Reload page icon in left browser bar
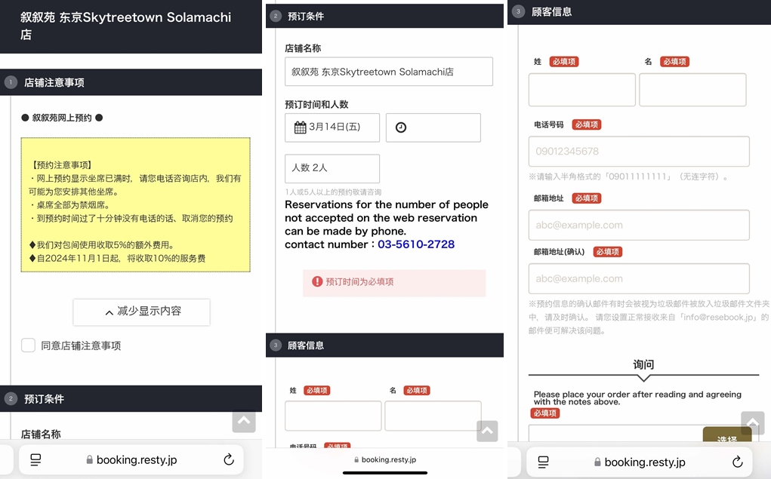This screenshot has height=479, width=771. [x=229, y=459]
